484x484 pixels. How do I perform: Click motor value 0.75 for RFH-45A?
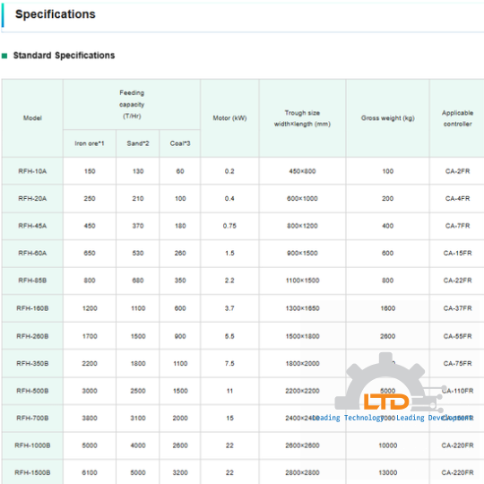pos(229,226)
